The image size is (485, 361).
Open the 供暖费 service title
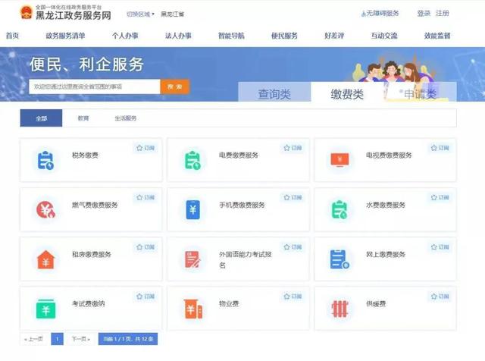coord(376,303)
